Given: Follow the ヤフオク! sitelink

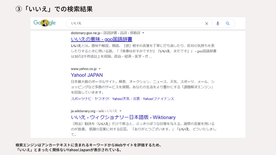Looking at the screenshot, I should [102, 99].
